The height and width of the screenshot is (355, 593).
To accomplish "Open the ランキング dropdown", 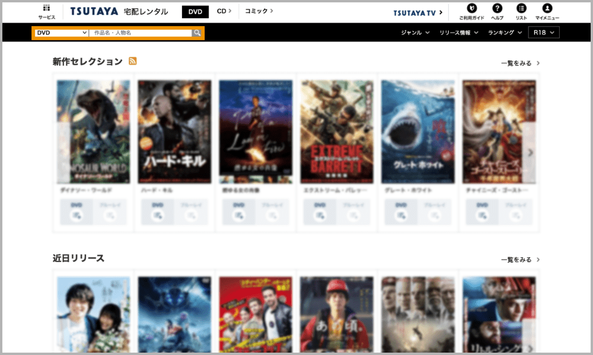I will tap(505, 33).
